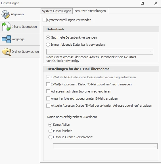Enable Systemeinstellungen verwenden checkbox
Image resolution: width=161 pixels, height=164 pixels.
(x=45, y=20)
